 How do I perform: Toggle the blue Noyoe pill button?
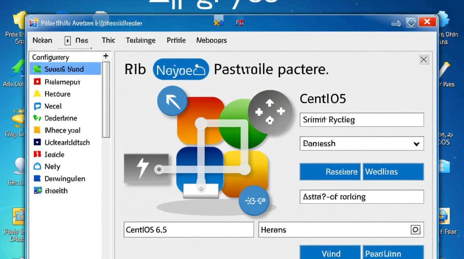(x=181, y=69)
